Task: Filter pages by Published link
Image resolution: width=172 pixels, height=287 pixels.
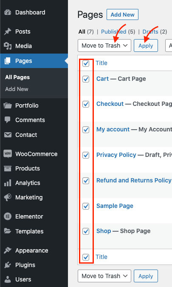Action: pos(113,31)
